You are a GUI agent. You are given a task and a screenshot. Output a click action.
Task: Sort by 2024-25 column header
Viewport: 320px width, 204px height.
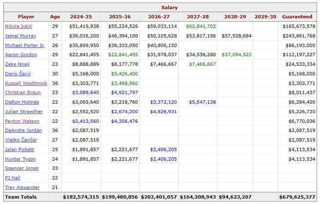coord(81,17)
